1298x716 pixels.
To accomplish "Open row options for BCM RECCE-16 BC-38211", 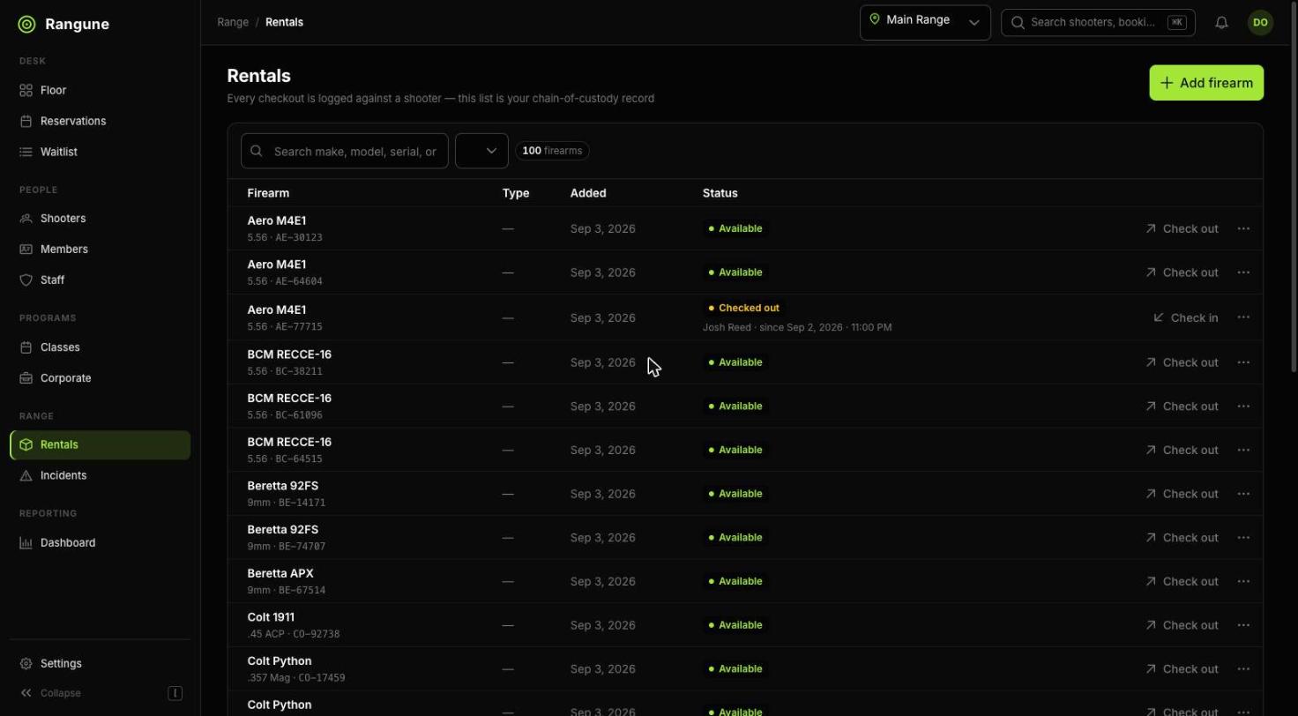I will click(1243, 362).
